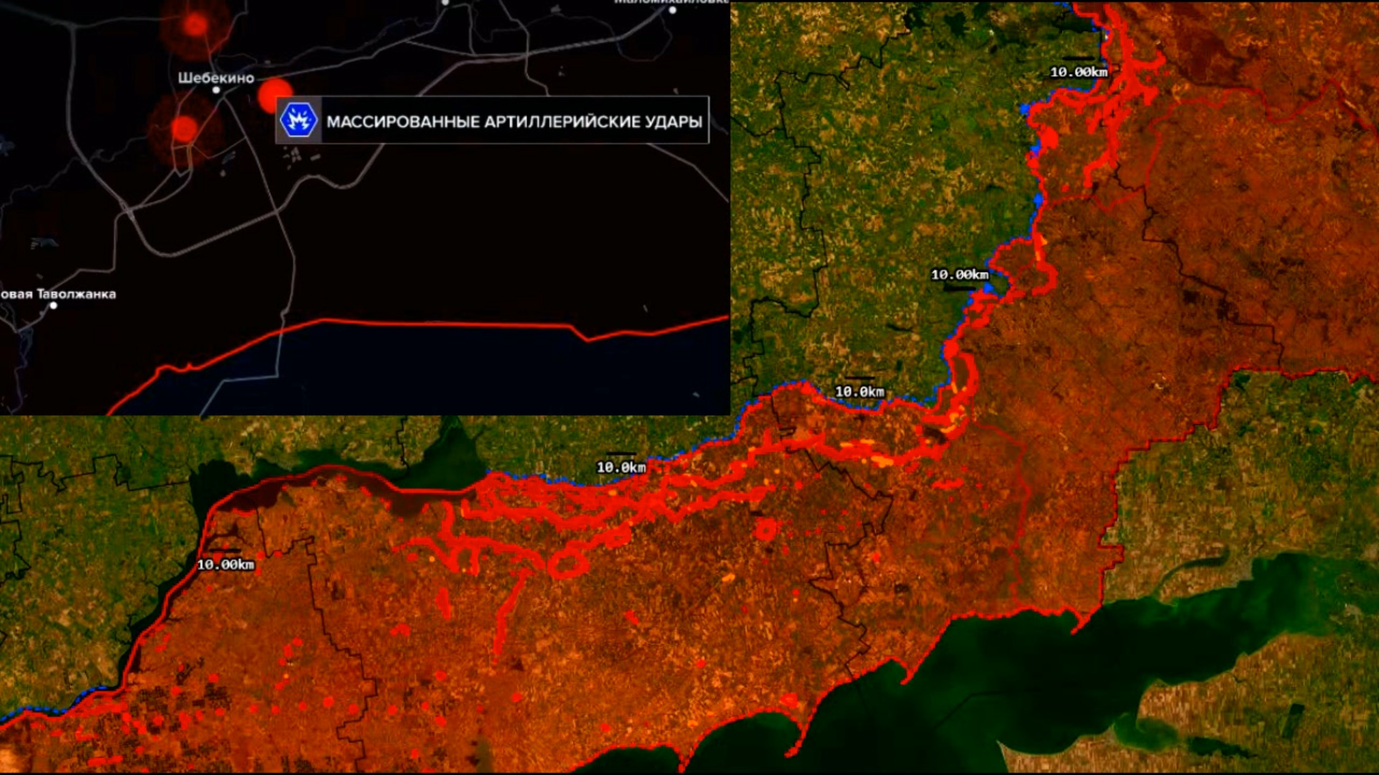This screenshot has height=775, width=1379.
Task: Click the large red ring on satellite map
Action: point(567,563)
